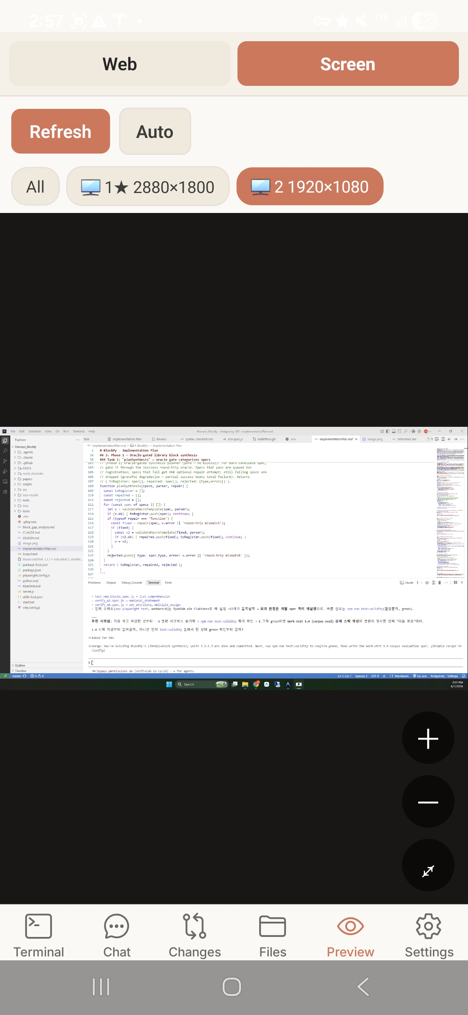Open the Settings tab in bottom navigation
This screenshot has height=1015, width=468.
click(429, 936)
